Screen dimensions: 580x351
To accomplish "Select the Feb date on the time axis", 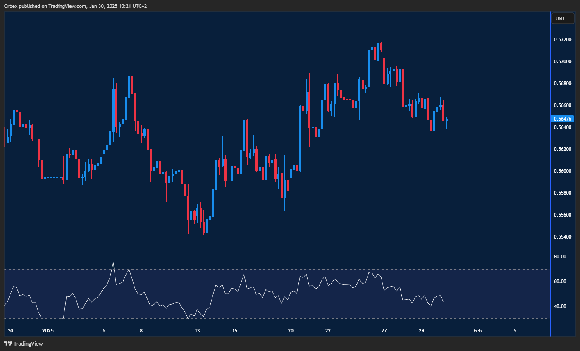I will click(x=477, y=331).
